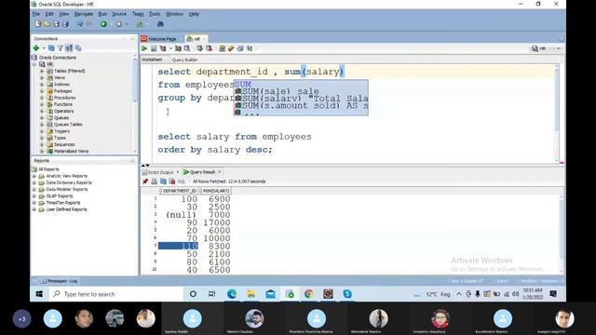Click the SQL link in Query Result toolbar
The width and height of the screenshot is (596, 335).
(182, 181)
